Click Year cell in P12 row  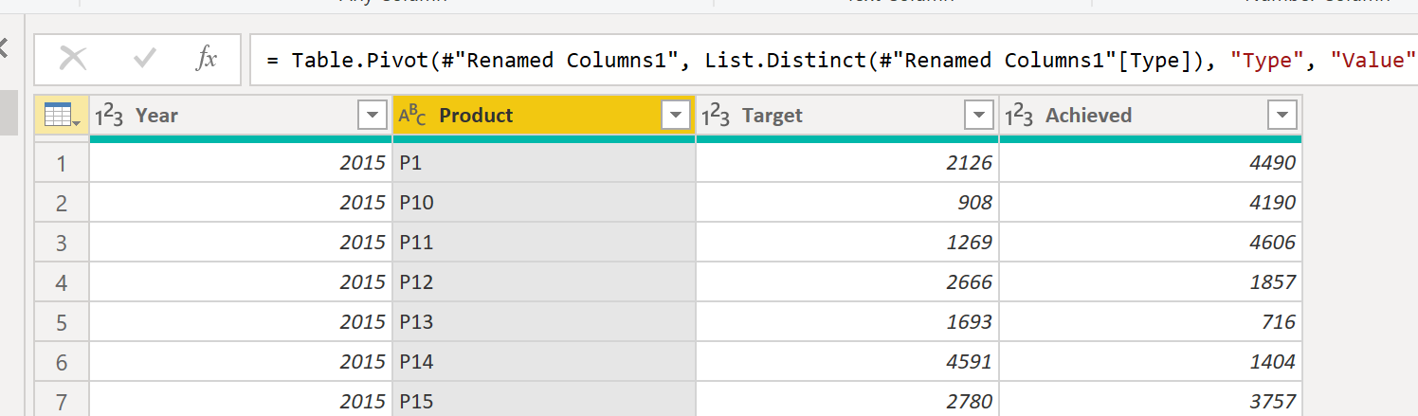click(241, 282)
